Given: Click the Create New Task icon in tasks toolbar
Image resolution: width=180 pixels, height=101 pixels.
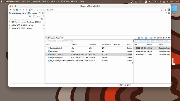Looking at the screenshot, I should (x=139, y=38).
